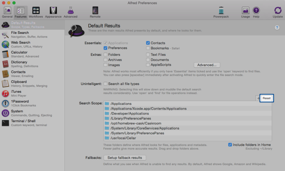The image size is (285, 171).
Task: Enable the Bookmarks Safari checkbox
Action: (x=148, y=48)
